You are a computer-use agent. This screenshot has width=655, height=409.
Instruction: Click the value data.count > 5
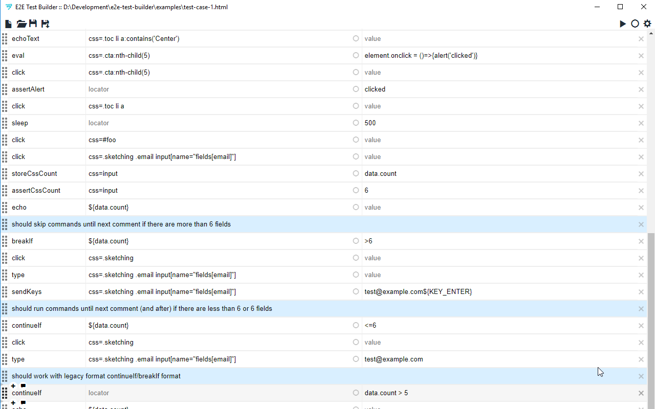[499, 393]
